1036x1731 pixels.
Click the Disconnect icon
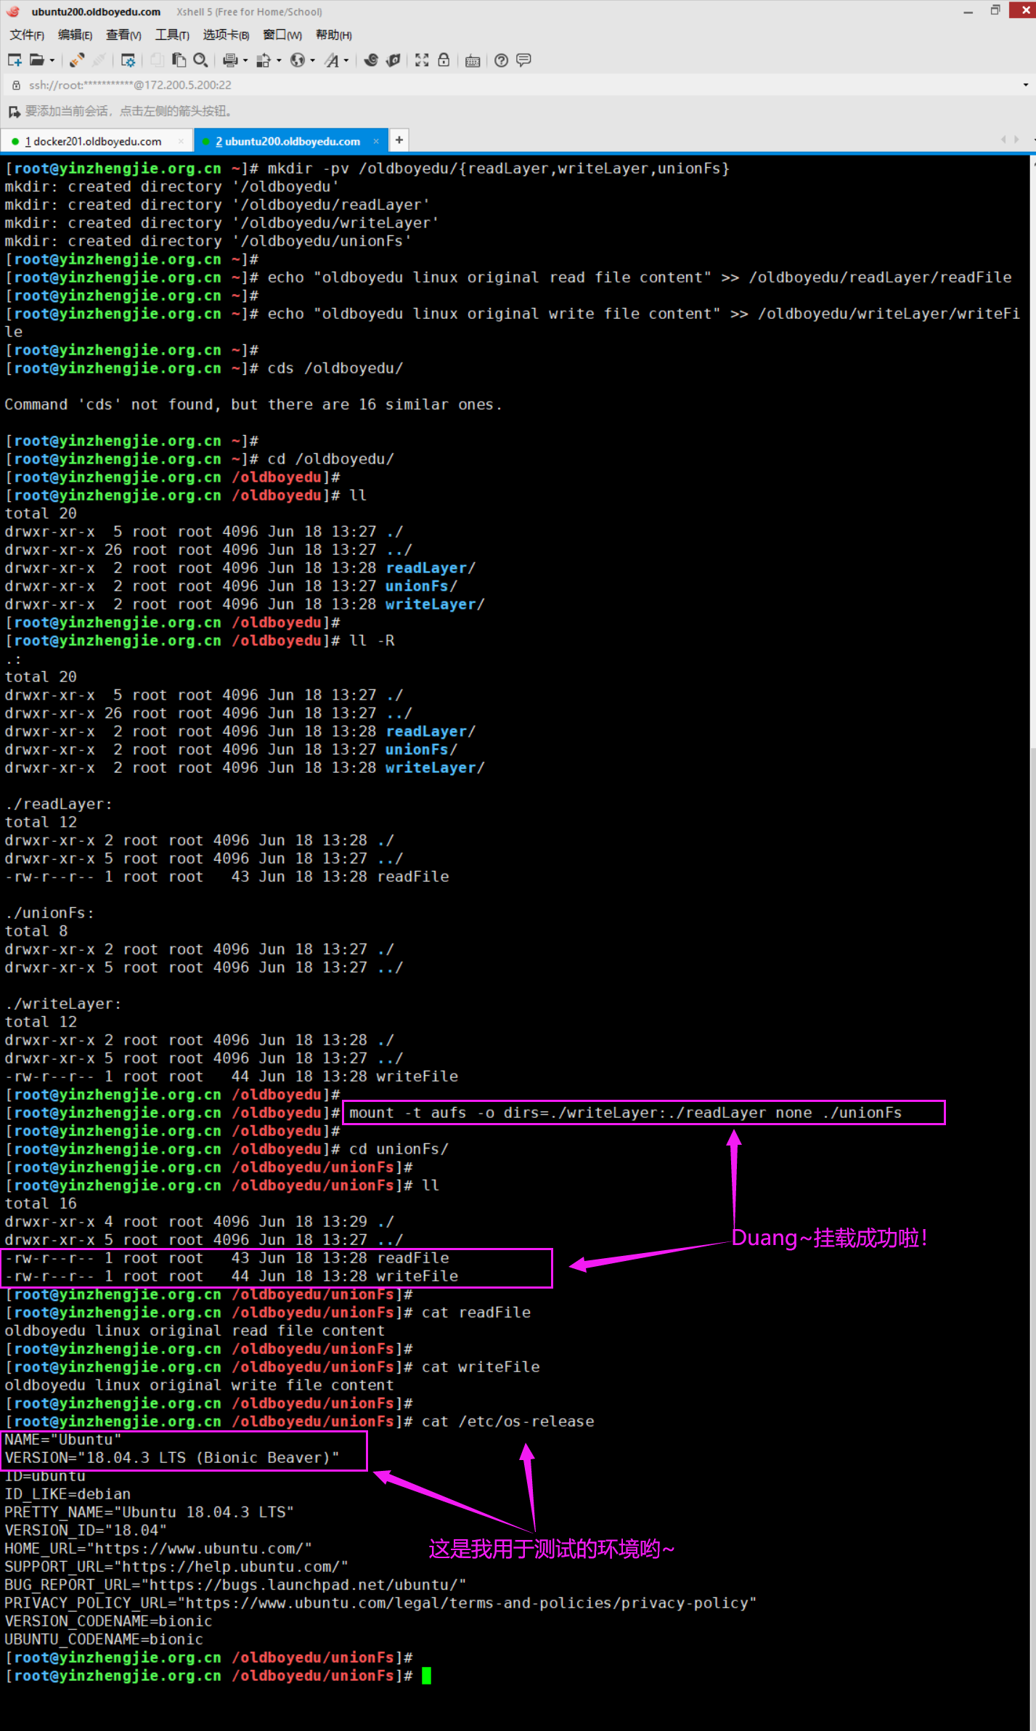click(x=99, y=60)
